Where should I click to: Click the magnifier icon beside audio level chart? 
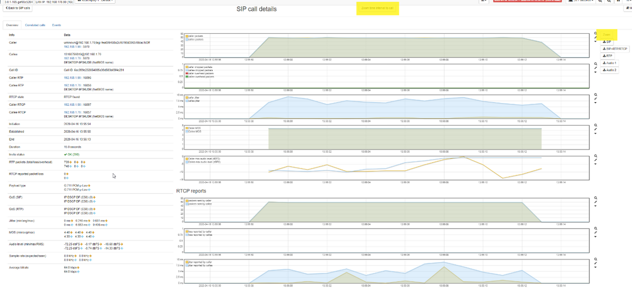[595, 156]
